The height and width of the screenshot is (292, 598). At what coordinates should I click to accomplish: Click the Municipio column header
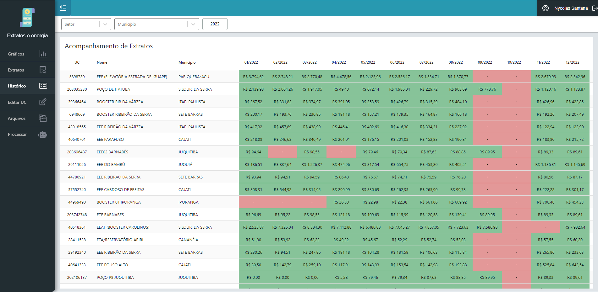coord(187,62)
